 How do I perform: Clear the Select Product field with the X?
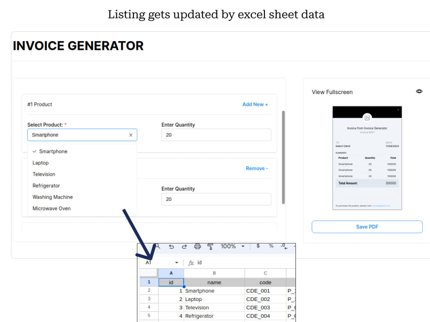pos(131,134)
